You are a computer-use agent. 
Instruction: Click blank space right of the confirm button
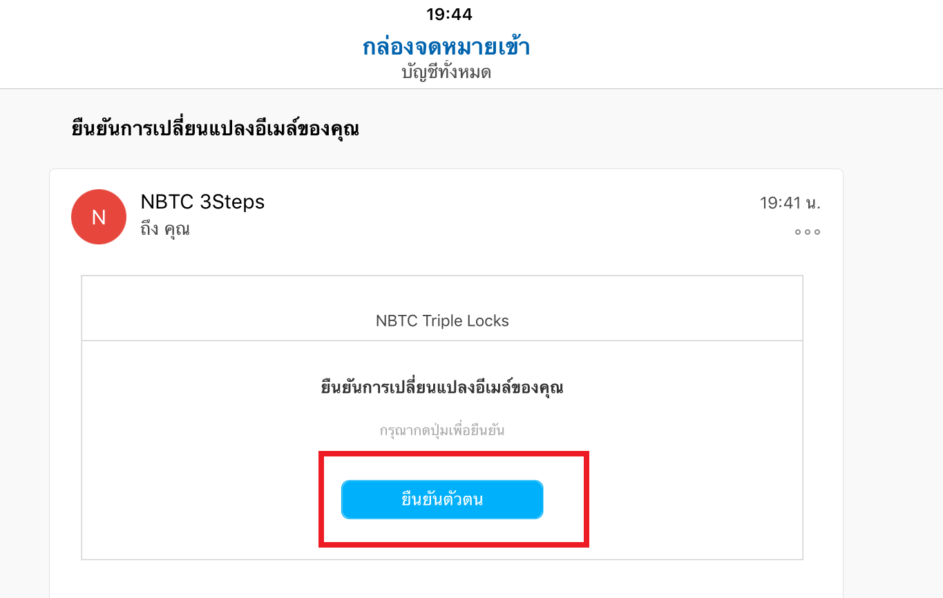[691, 499]
